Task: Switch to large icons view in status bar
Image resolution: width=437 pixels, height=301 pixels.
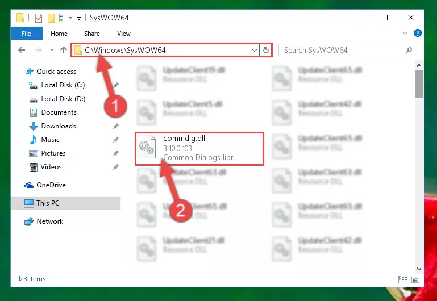Action: pyautogui.click(x=415, y=279)
